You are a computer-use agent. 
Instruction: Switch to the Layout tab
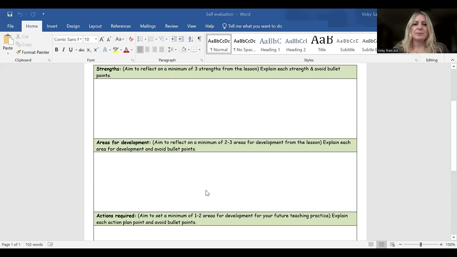[95, 26]
